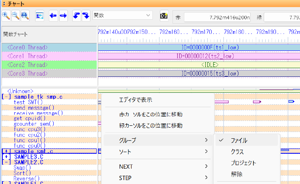
Task: Choose 赤カーソルをこの位置に移動 menu entry
Action: point(158,114)
